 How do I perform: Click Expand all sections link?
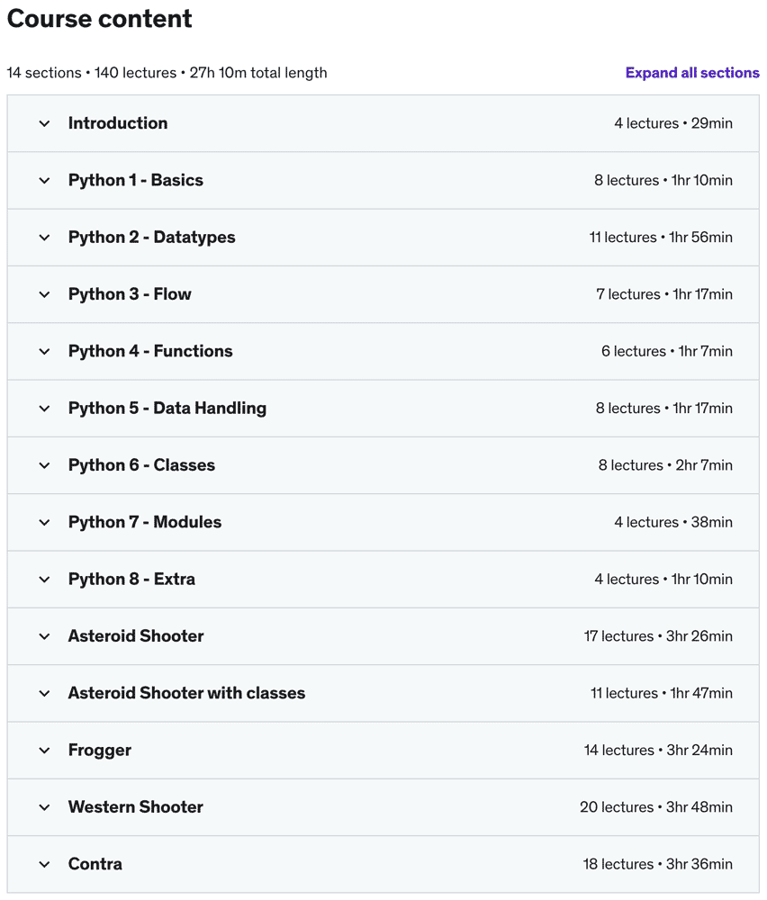tap(691, 73)
